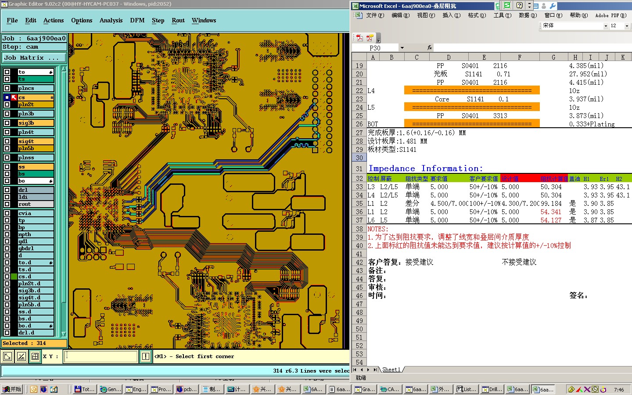632x395 pixels.
Task: Open the 文件(F) menu in Excel
Action: tap(375, 15)
